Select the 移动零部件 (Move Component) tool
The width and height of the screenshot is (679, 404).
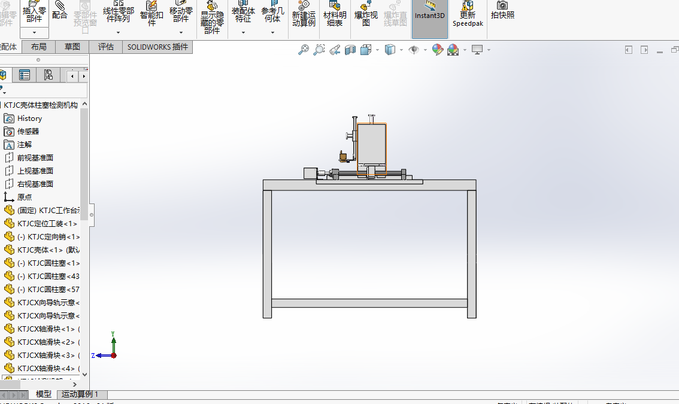coord(181,13)
